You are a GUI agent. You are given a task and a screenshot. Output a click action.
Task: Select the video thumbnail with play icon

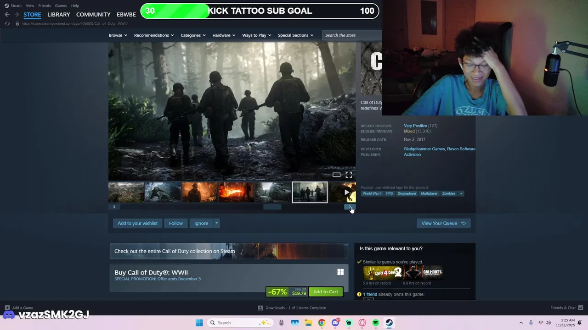[x=343, y=192]
